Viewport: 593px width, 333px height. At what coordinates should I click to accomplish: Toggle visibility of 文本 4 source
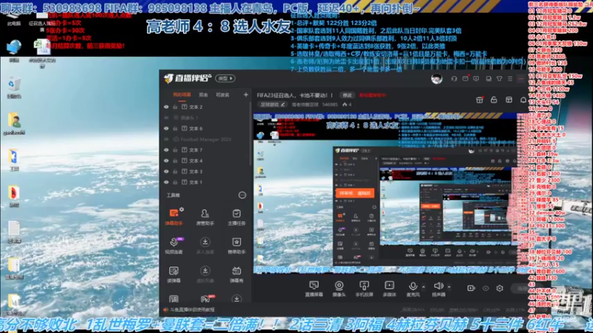pos(166,161)
